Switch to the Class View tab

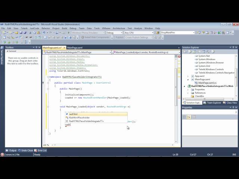point(230,103)
